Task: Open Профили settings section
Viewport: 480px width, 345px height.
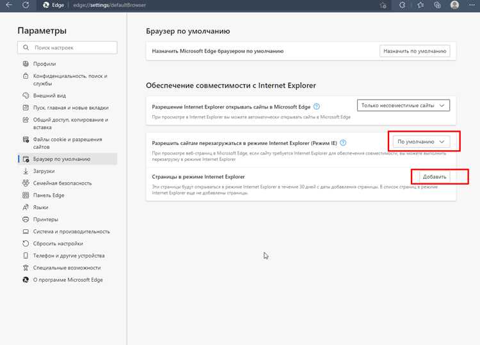Action: tap(67, 64)
